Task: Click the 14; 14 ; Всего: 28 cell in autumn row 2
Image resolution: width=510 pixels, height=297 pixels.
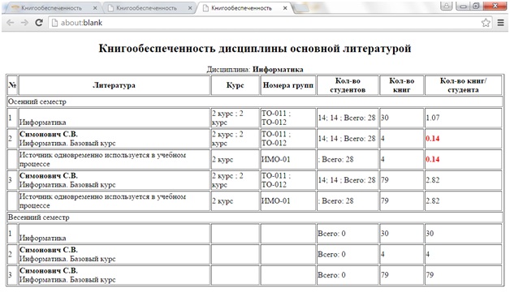Action: click(x=348, y=139)
